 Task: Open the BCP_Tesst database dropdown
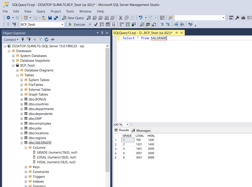click(62, 25)
